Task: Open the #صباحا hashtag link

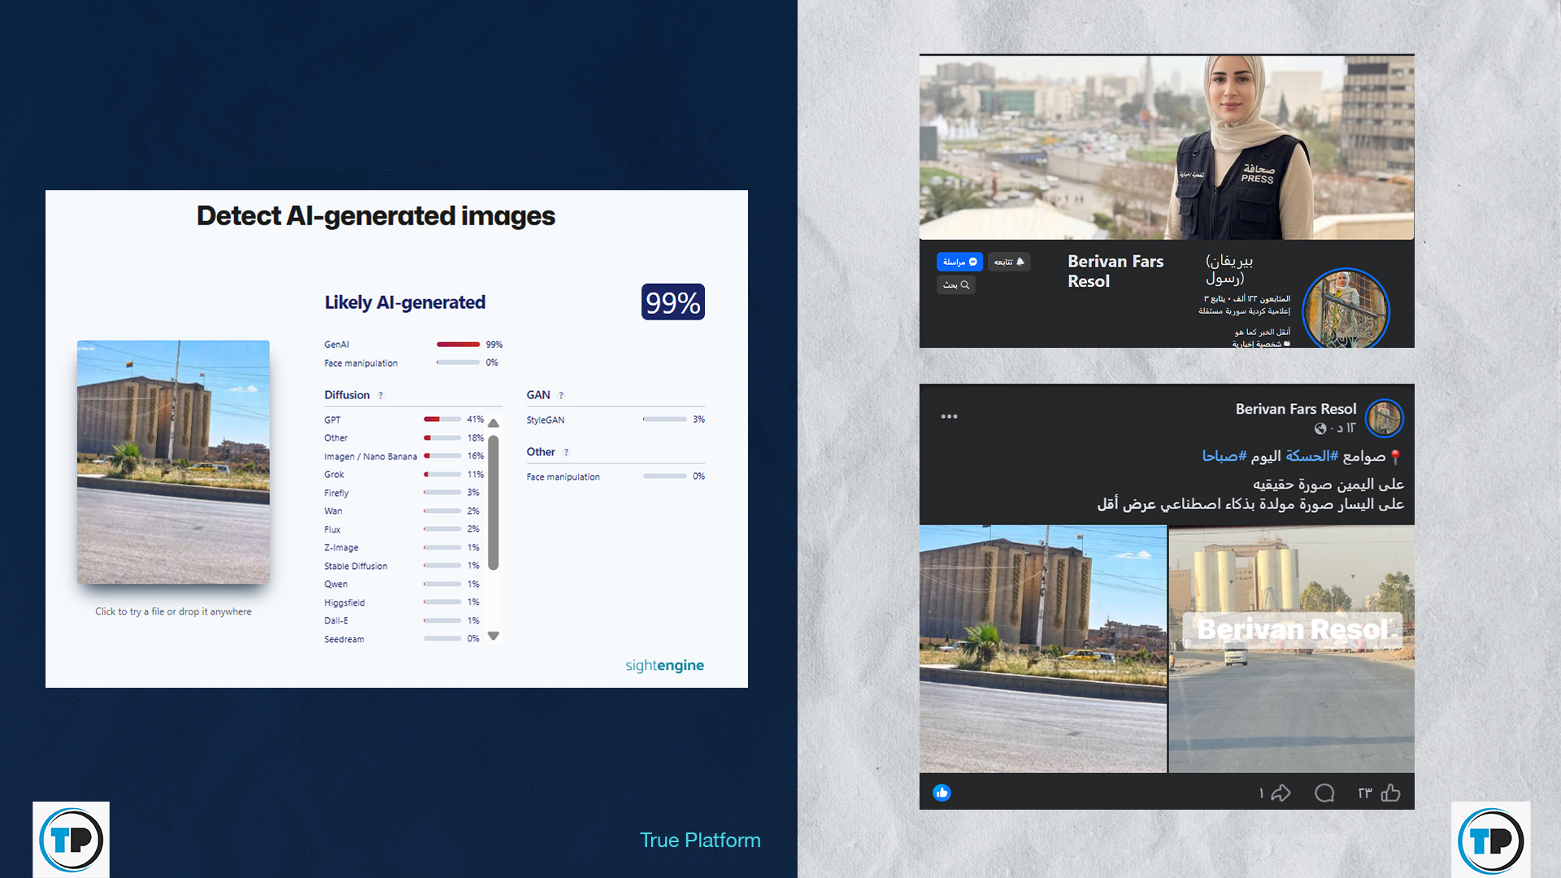Action: point(1224,456)
